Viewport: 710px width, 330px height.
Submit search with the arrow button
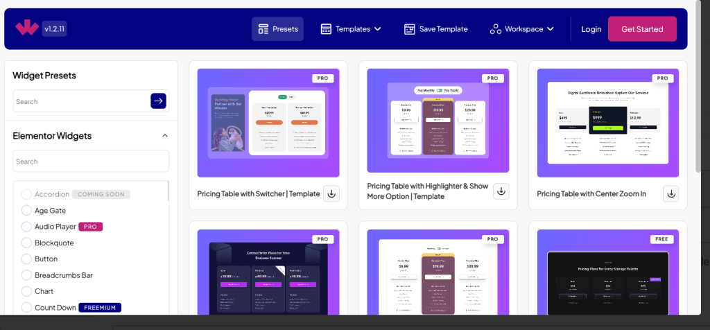[159, 101]
